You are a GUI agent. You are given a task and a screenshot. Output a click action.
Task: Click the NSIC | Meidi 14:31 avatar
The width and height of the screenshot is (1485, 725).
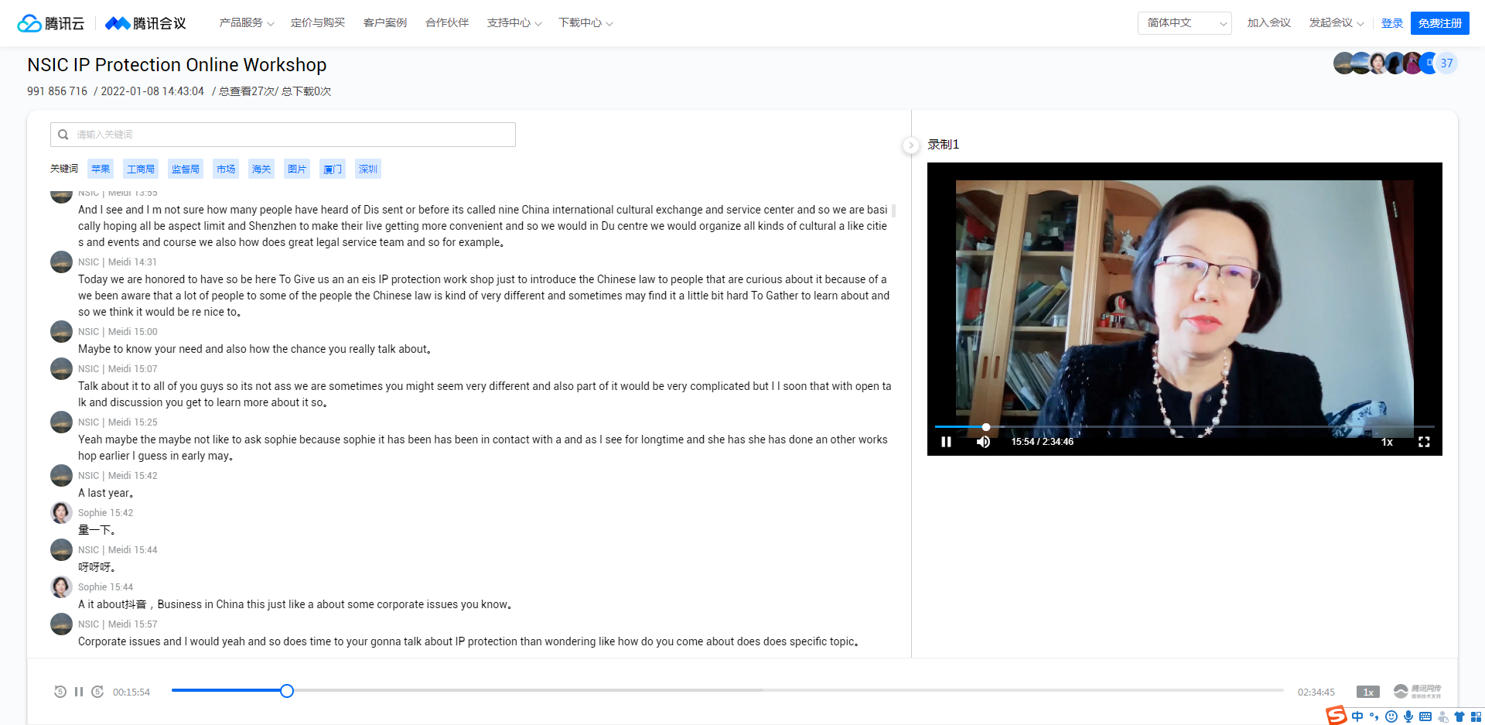(61, 262)
